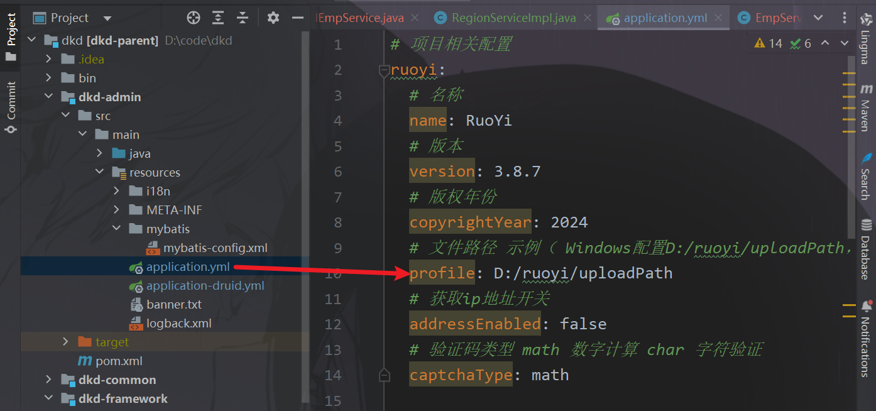Collapse the mybatis folder

117,229
